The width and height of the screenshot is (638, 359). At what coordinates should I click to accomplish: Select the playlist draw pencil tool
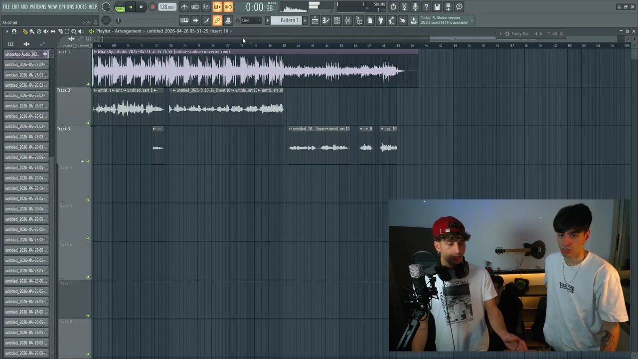pos(24,31)
